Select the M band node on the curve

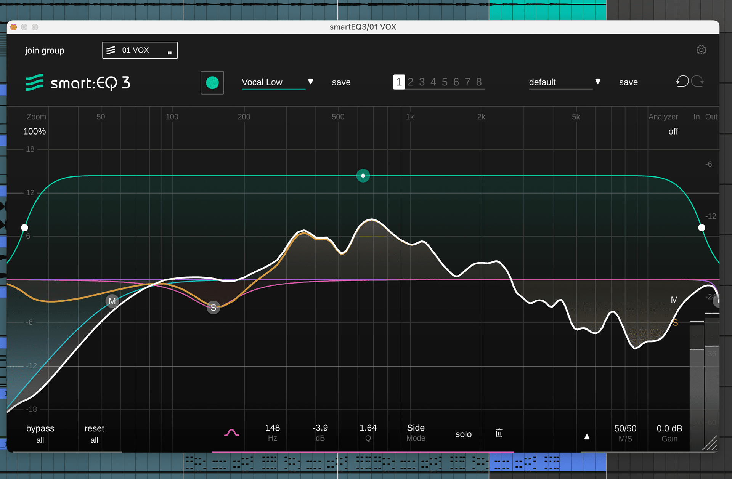pyautogui.click(x=112, y=301)
